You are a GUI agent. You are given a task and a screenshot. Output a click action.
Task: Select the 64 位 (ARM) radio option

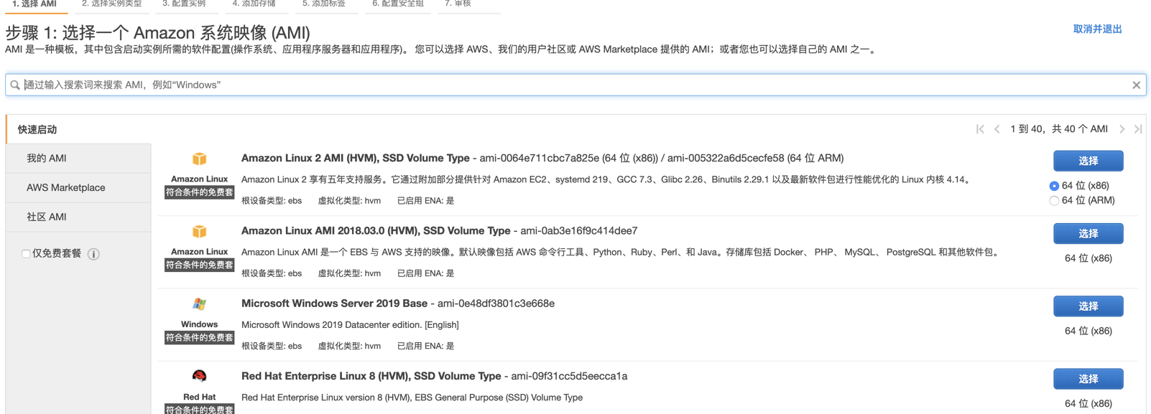1054,201
